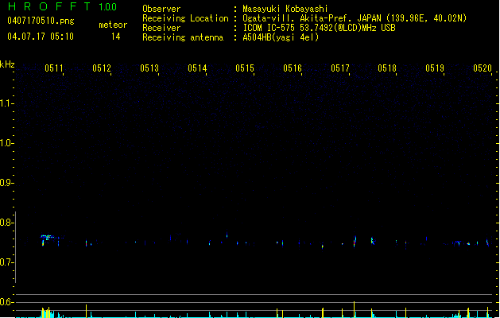Click the kHz axis unit label

click(7, 64)
